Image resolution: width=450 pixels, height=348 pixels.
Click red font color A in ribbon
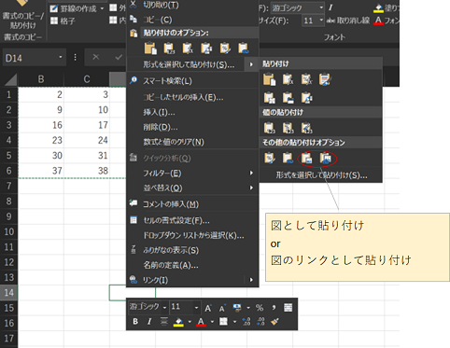[x=378, y=21]
